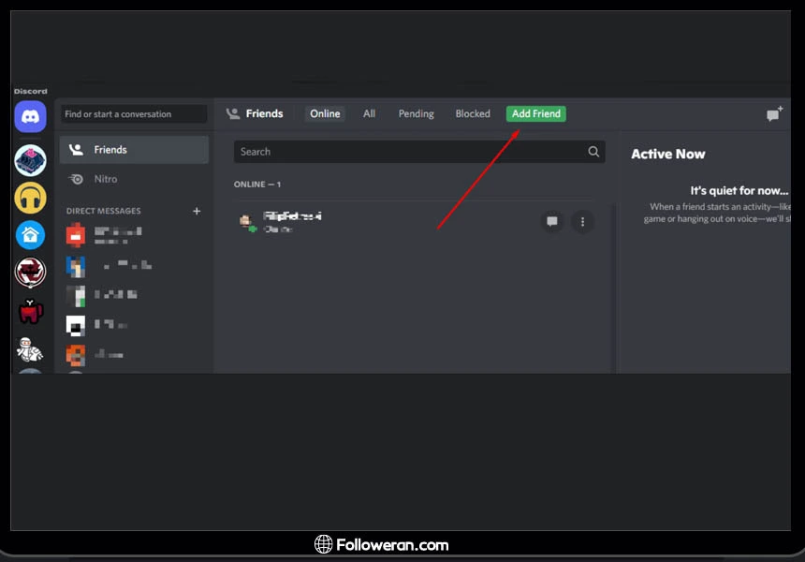The image size is (805, 562).
Task: Open the keyboard-themed server icon
Action: 30,160
